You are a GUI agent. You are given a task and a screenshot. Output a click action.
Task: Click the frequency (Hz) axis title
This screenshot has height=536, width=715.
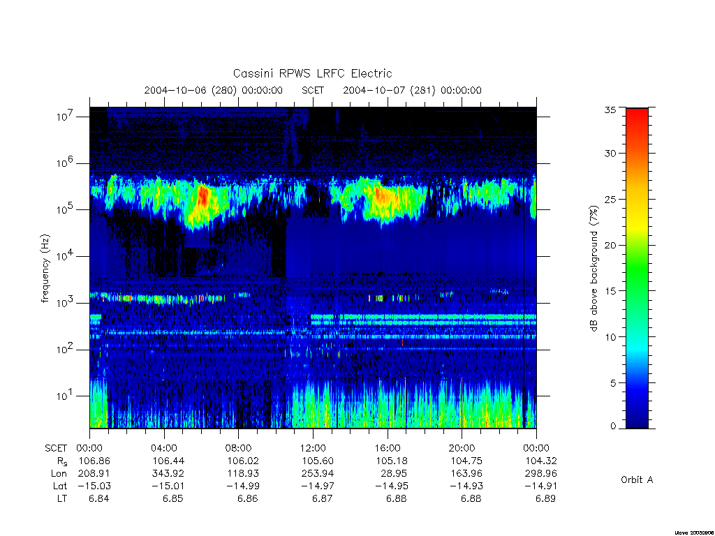pos(45,269)
